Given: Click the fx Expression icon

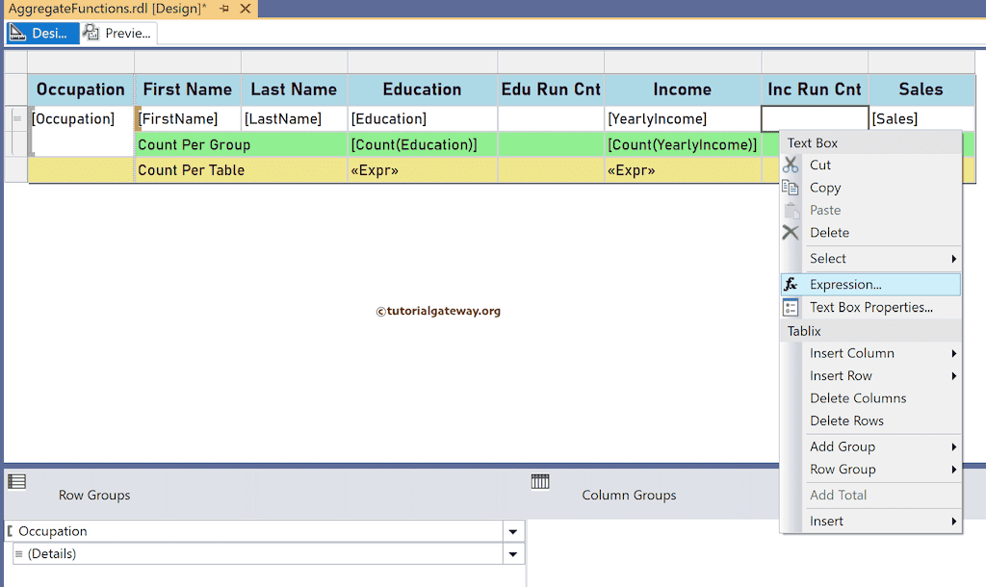Looking at the screenshot, I should click(x=791, y=284).
